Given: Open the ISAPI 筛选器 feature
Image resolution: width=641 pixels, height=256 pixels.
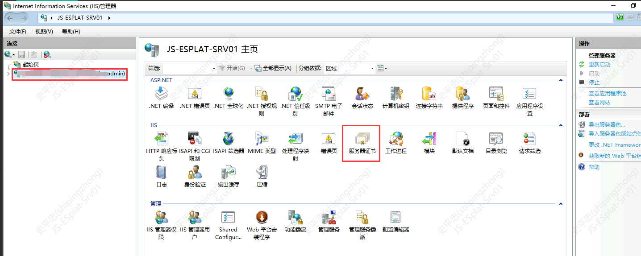Looking at the screenshot, I should tap(228, 143).
